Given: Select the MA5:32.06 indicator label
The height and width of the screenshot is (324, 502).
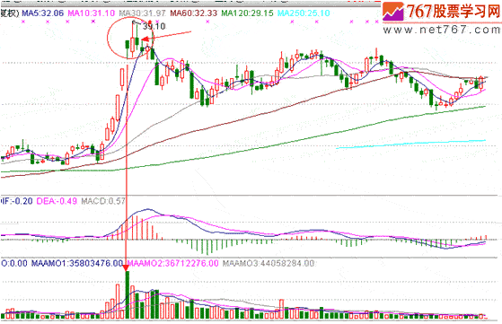Looking at the screenshot, I should point(43,13).
